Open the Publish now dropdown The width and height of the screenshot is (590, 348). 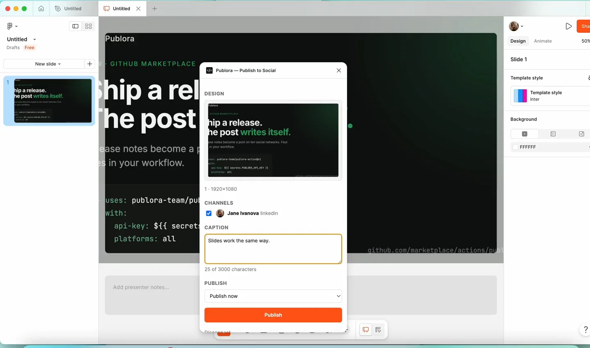click(273, 296)
